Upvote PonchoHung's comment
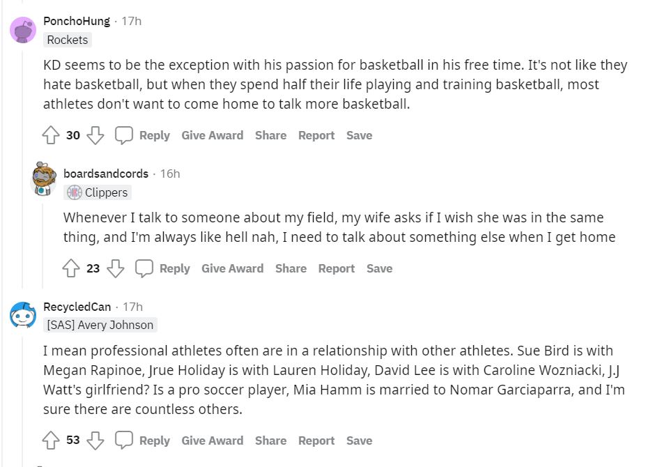The image size is (667, 467). tap(51, 135)
